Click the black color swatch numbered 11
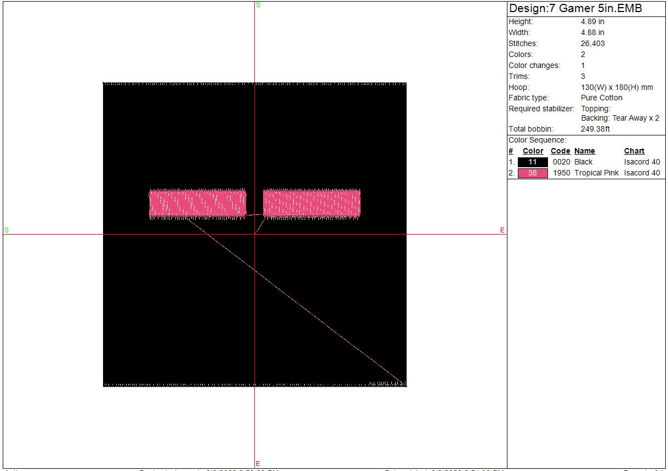The image size is (668, 471). tap(532, 162)
